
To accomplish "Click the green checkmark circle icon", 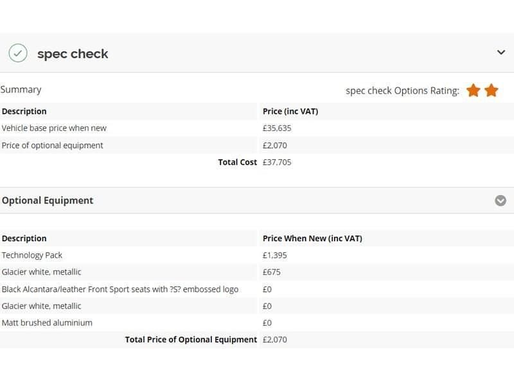I will tap(18, 53).
